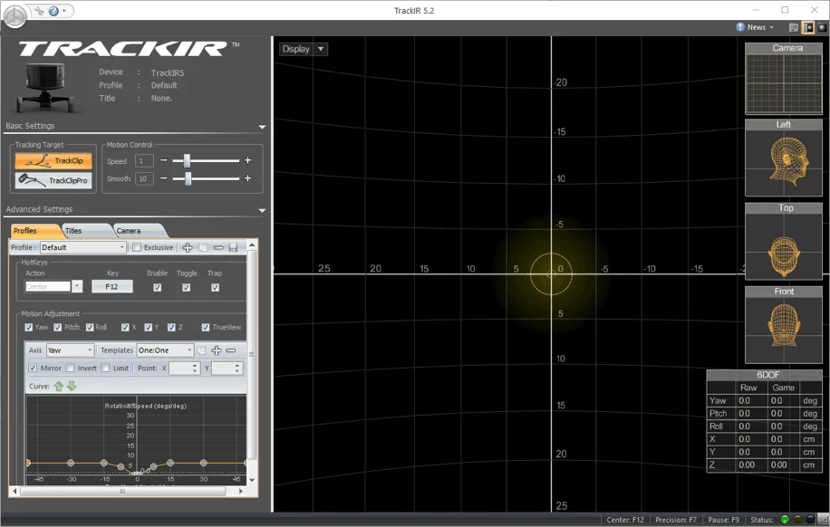Click the News info icon

pyautogui.click(x=740, y=27)
